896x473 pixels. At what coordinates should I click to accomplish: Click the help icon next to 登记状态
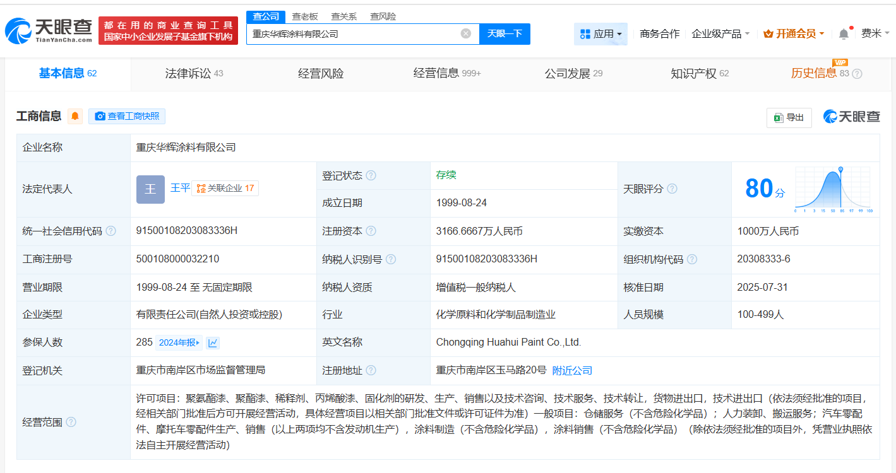(x=371, y=175)
